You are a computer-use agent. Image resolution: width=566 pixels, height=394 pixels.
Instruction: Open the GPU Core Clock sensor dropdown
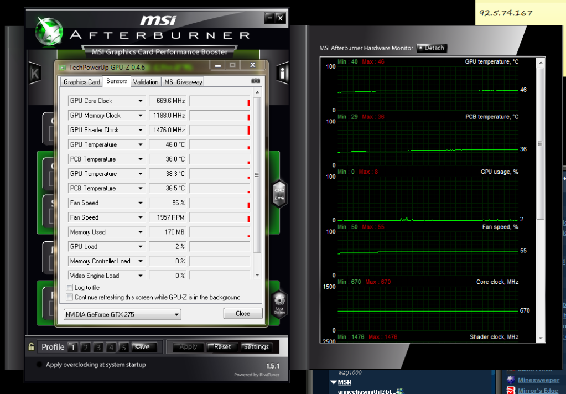[141, 101]
